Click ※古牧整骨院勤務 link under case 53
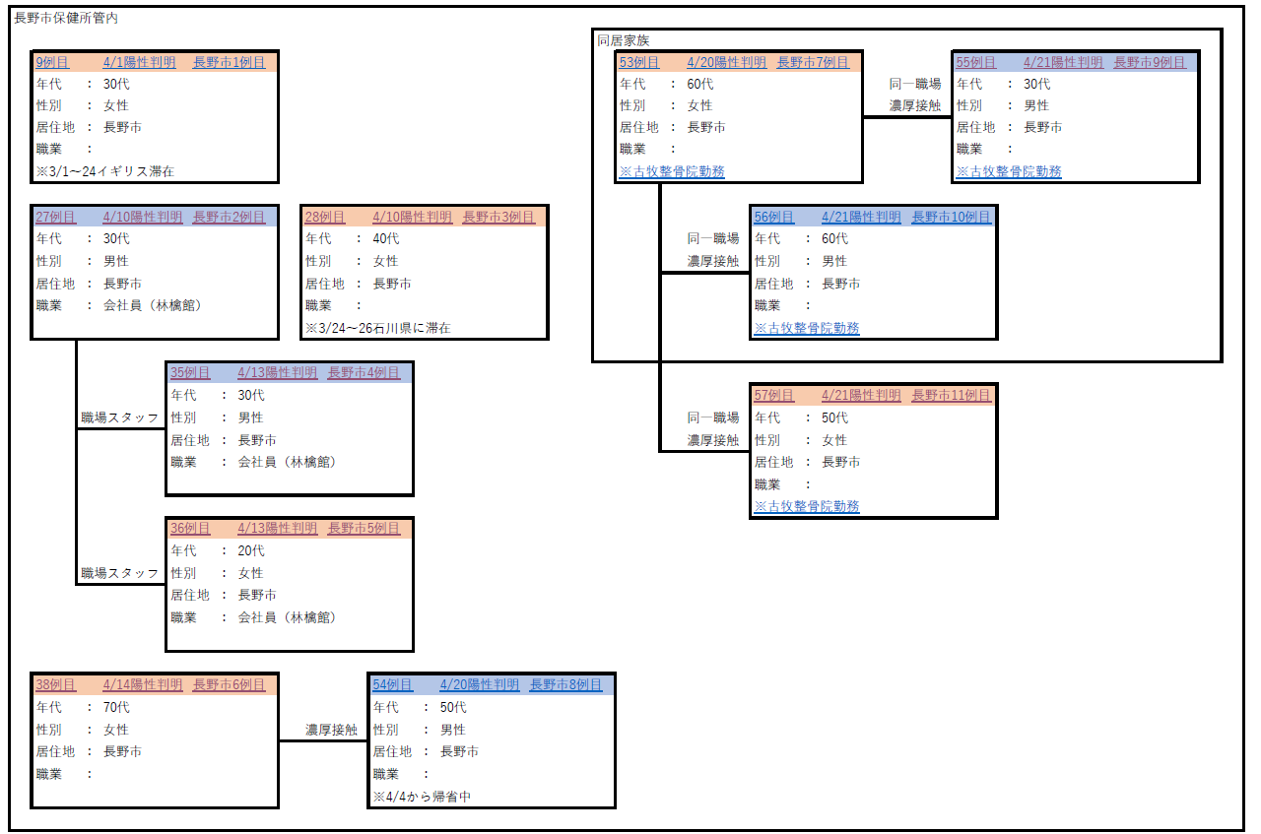1261x834 pixels. tap(672, 171)
